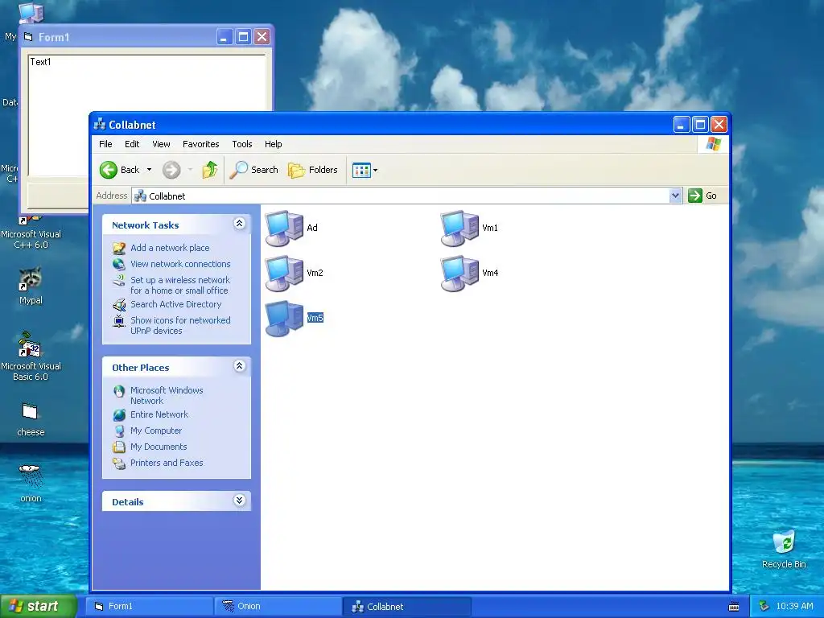Click the View network connections icon
Viewport: 824px width, 618px height.
(119, 264)
